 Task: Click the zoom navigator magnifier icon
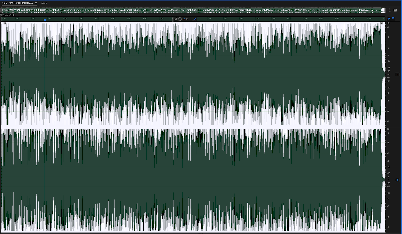click(x=389, y=10)
